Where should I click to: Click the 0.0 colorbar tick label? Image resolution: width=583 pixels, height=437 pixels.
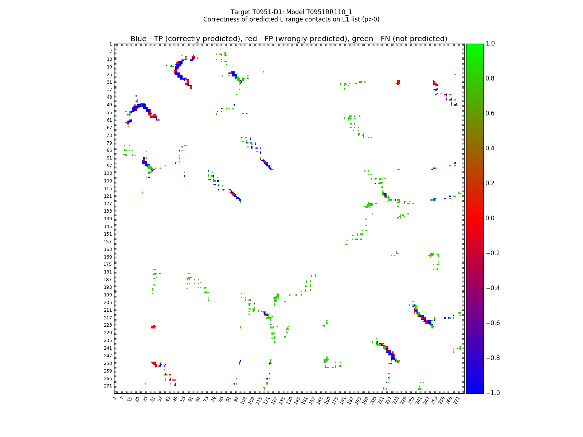pos(490,218)
